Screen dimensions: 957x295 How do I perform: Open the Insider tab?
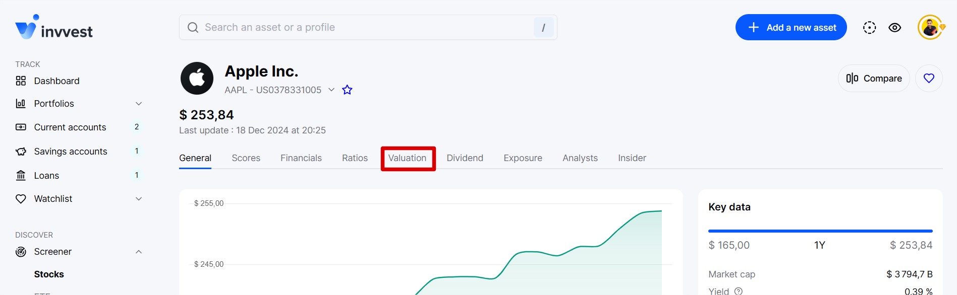[x=632, y=158]
